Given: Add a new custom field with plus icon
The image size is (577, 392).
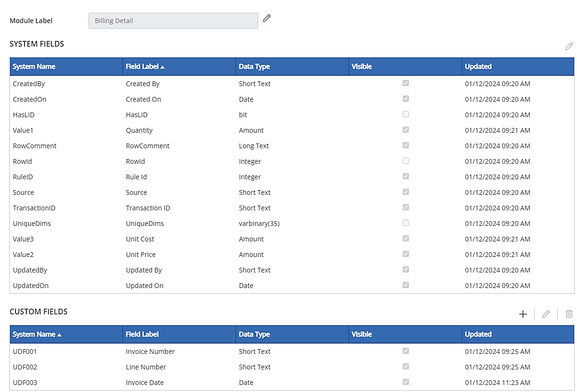Looking at the screenshot, I should pyautogui.click(x=523, y=314).
